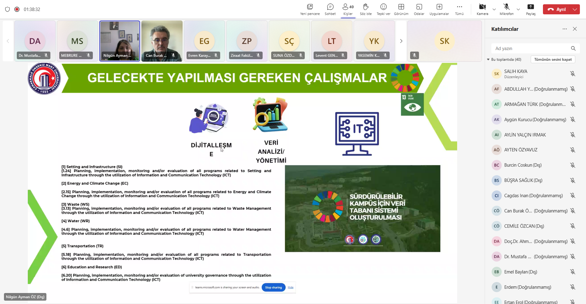Screen dimensions: 586x304
Task: Open Odalar breakout rooms
Action: coord(419,9)
